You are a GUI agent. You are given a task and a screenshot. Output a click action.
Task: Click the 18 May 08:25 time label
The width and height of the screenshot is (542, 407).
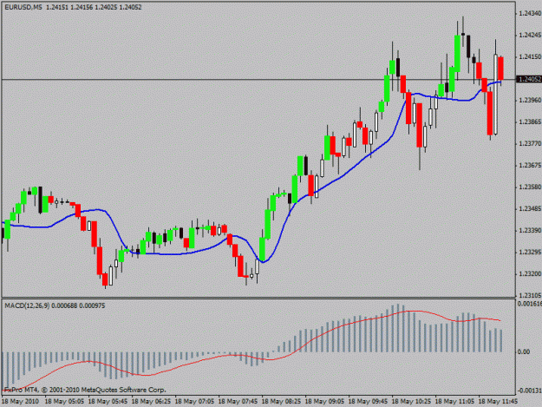(x=281, y=402)
